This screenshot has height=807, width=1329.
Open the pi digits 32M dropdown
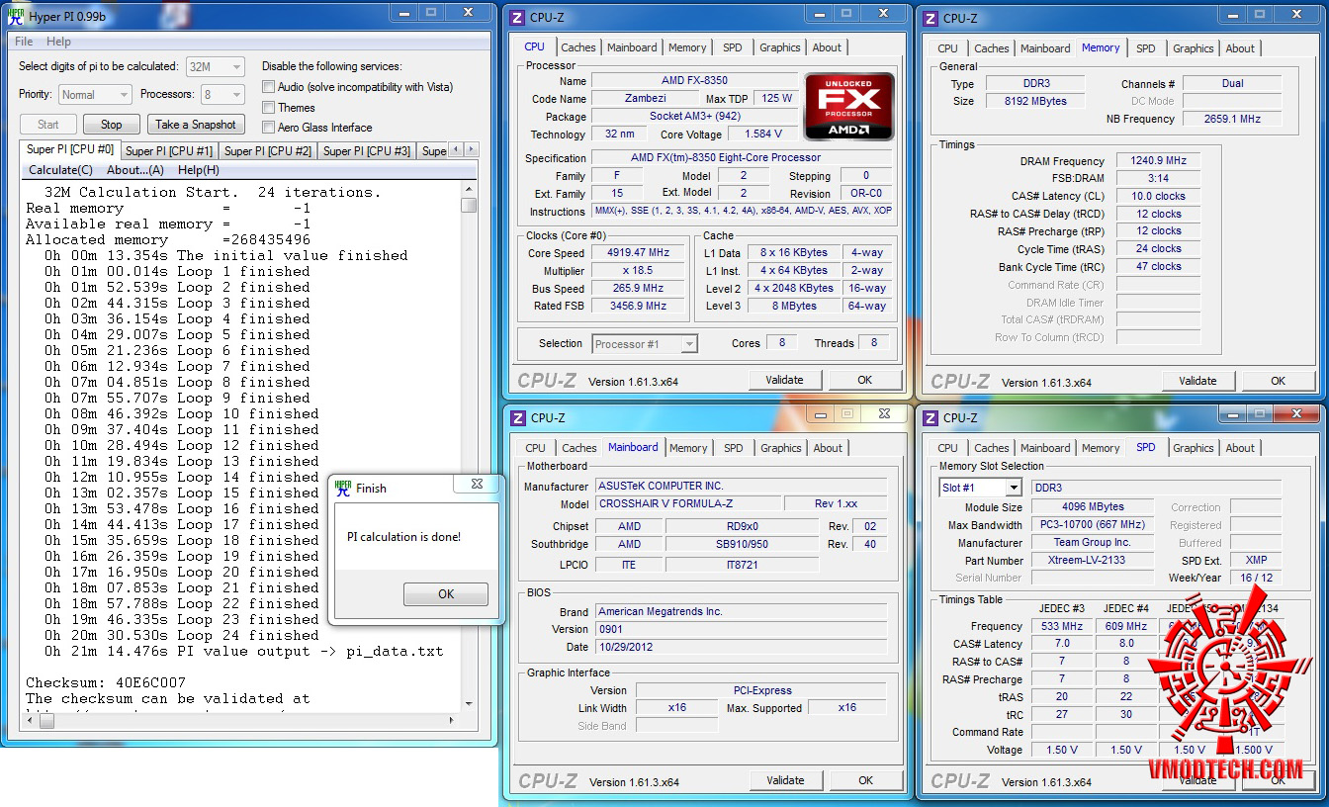click(x=215, y=66)
